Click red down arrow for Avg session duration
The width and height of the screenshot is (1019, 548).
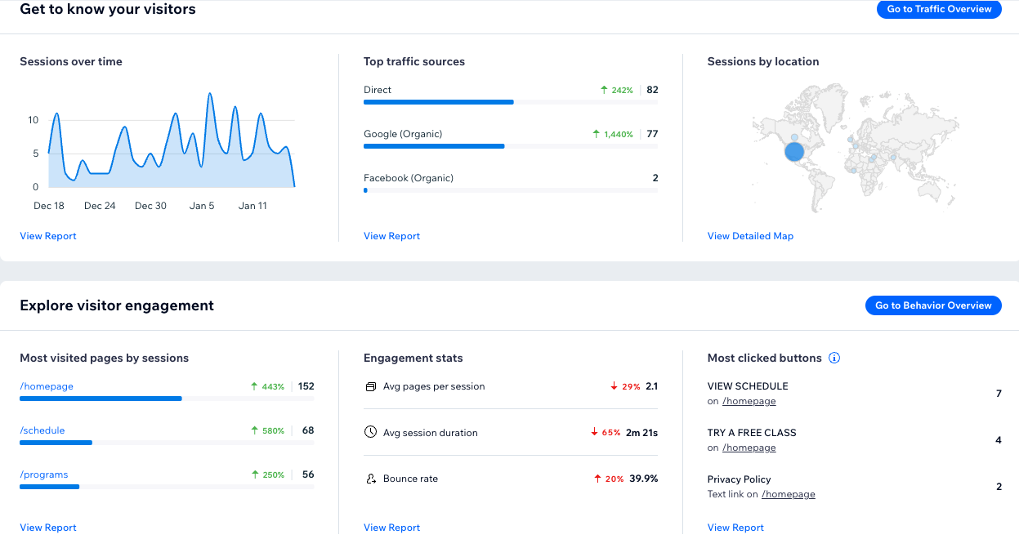594,433
